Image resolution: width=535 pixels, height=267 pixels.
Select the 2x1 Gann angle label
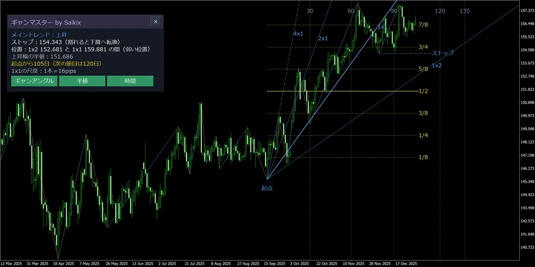(x=323, y=38)
